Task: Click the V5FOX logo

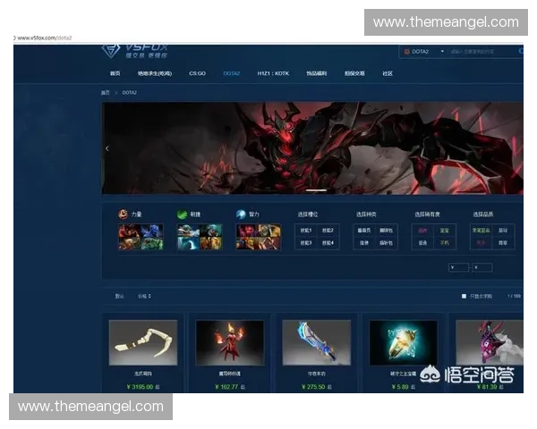Action: click(134, 51)
